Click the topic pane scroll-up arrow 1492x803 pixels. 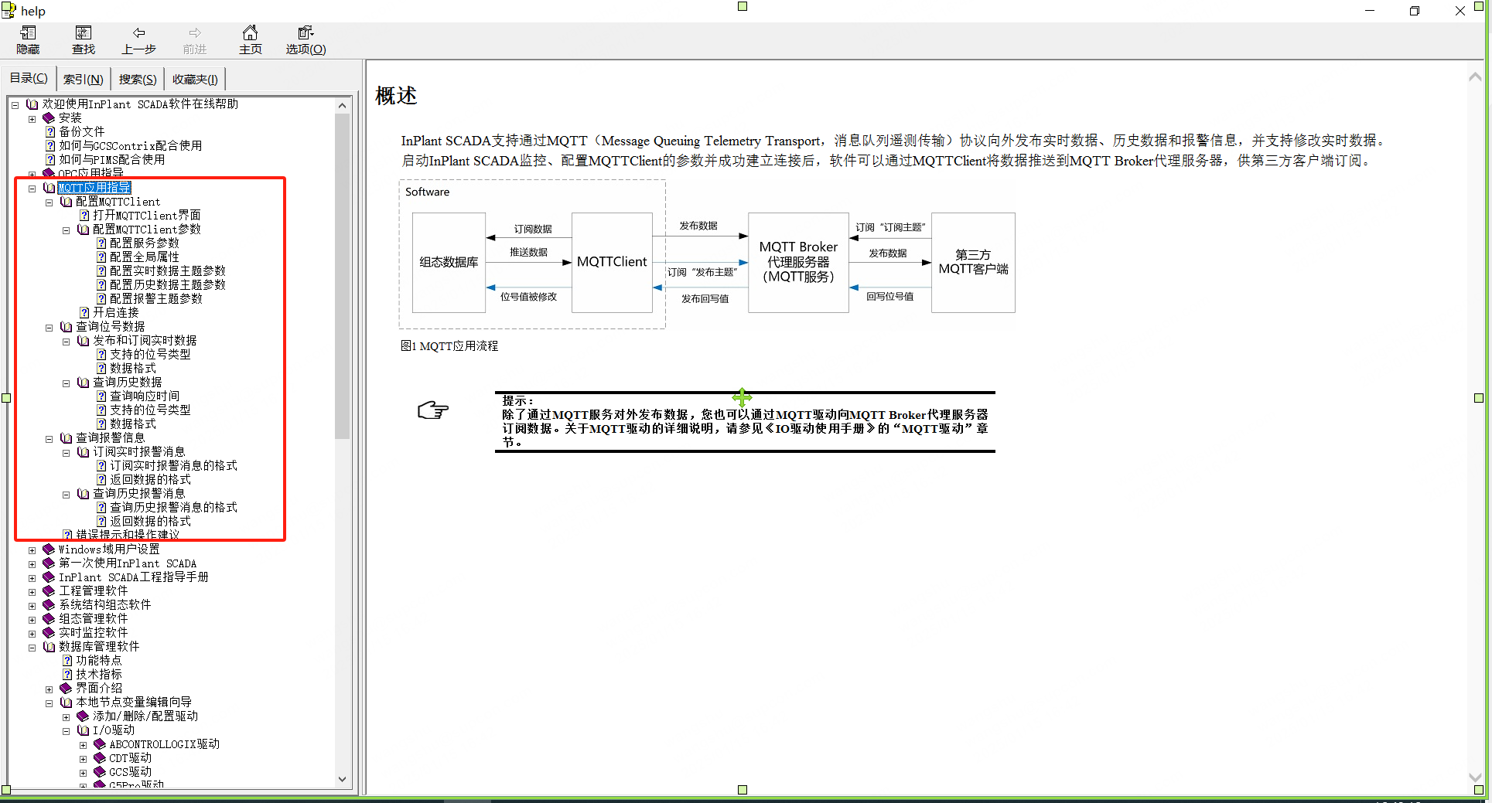[1475, 77]
